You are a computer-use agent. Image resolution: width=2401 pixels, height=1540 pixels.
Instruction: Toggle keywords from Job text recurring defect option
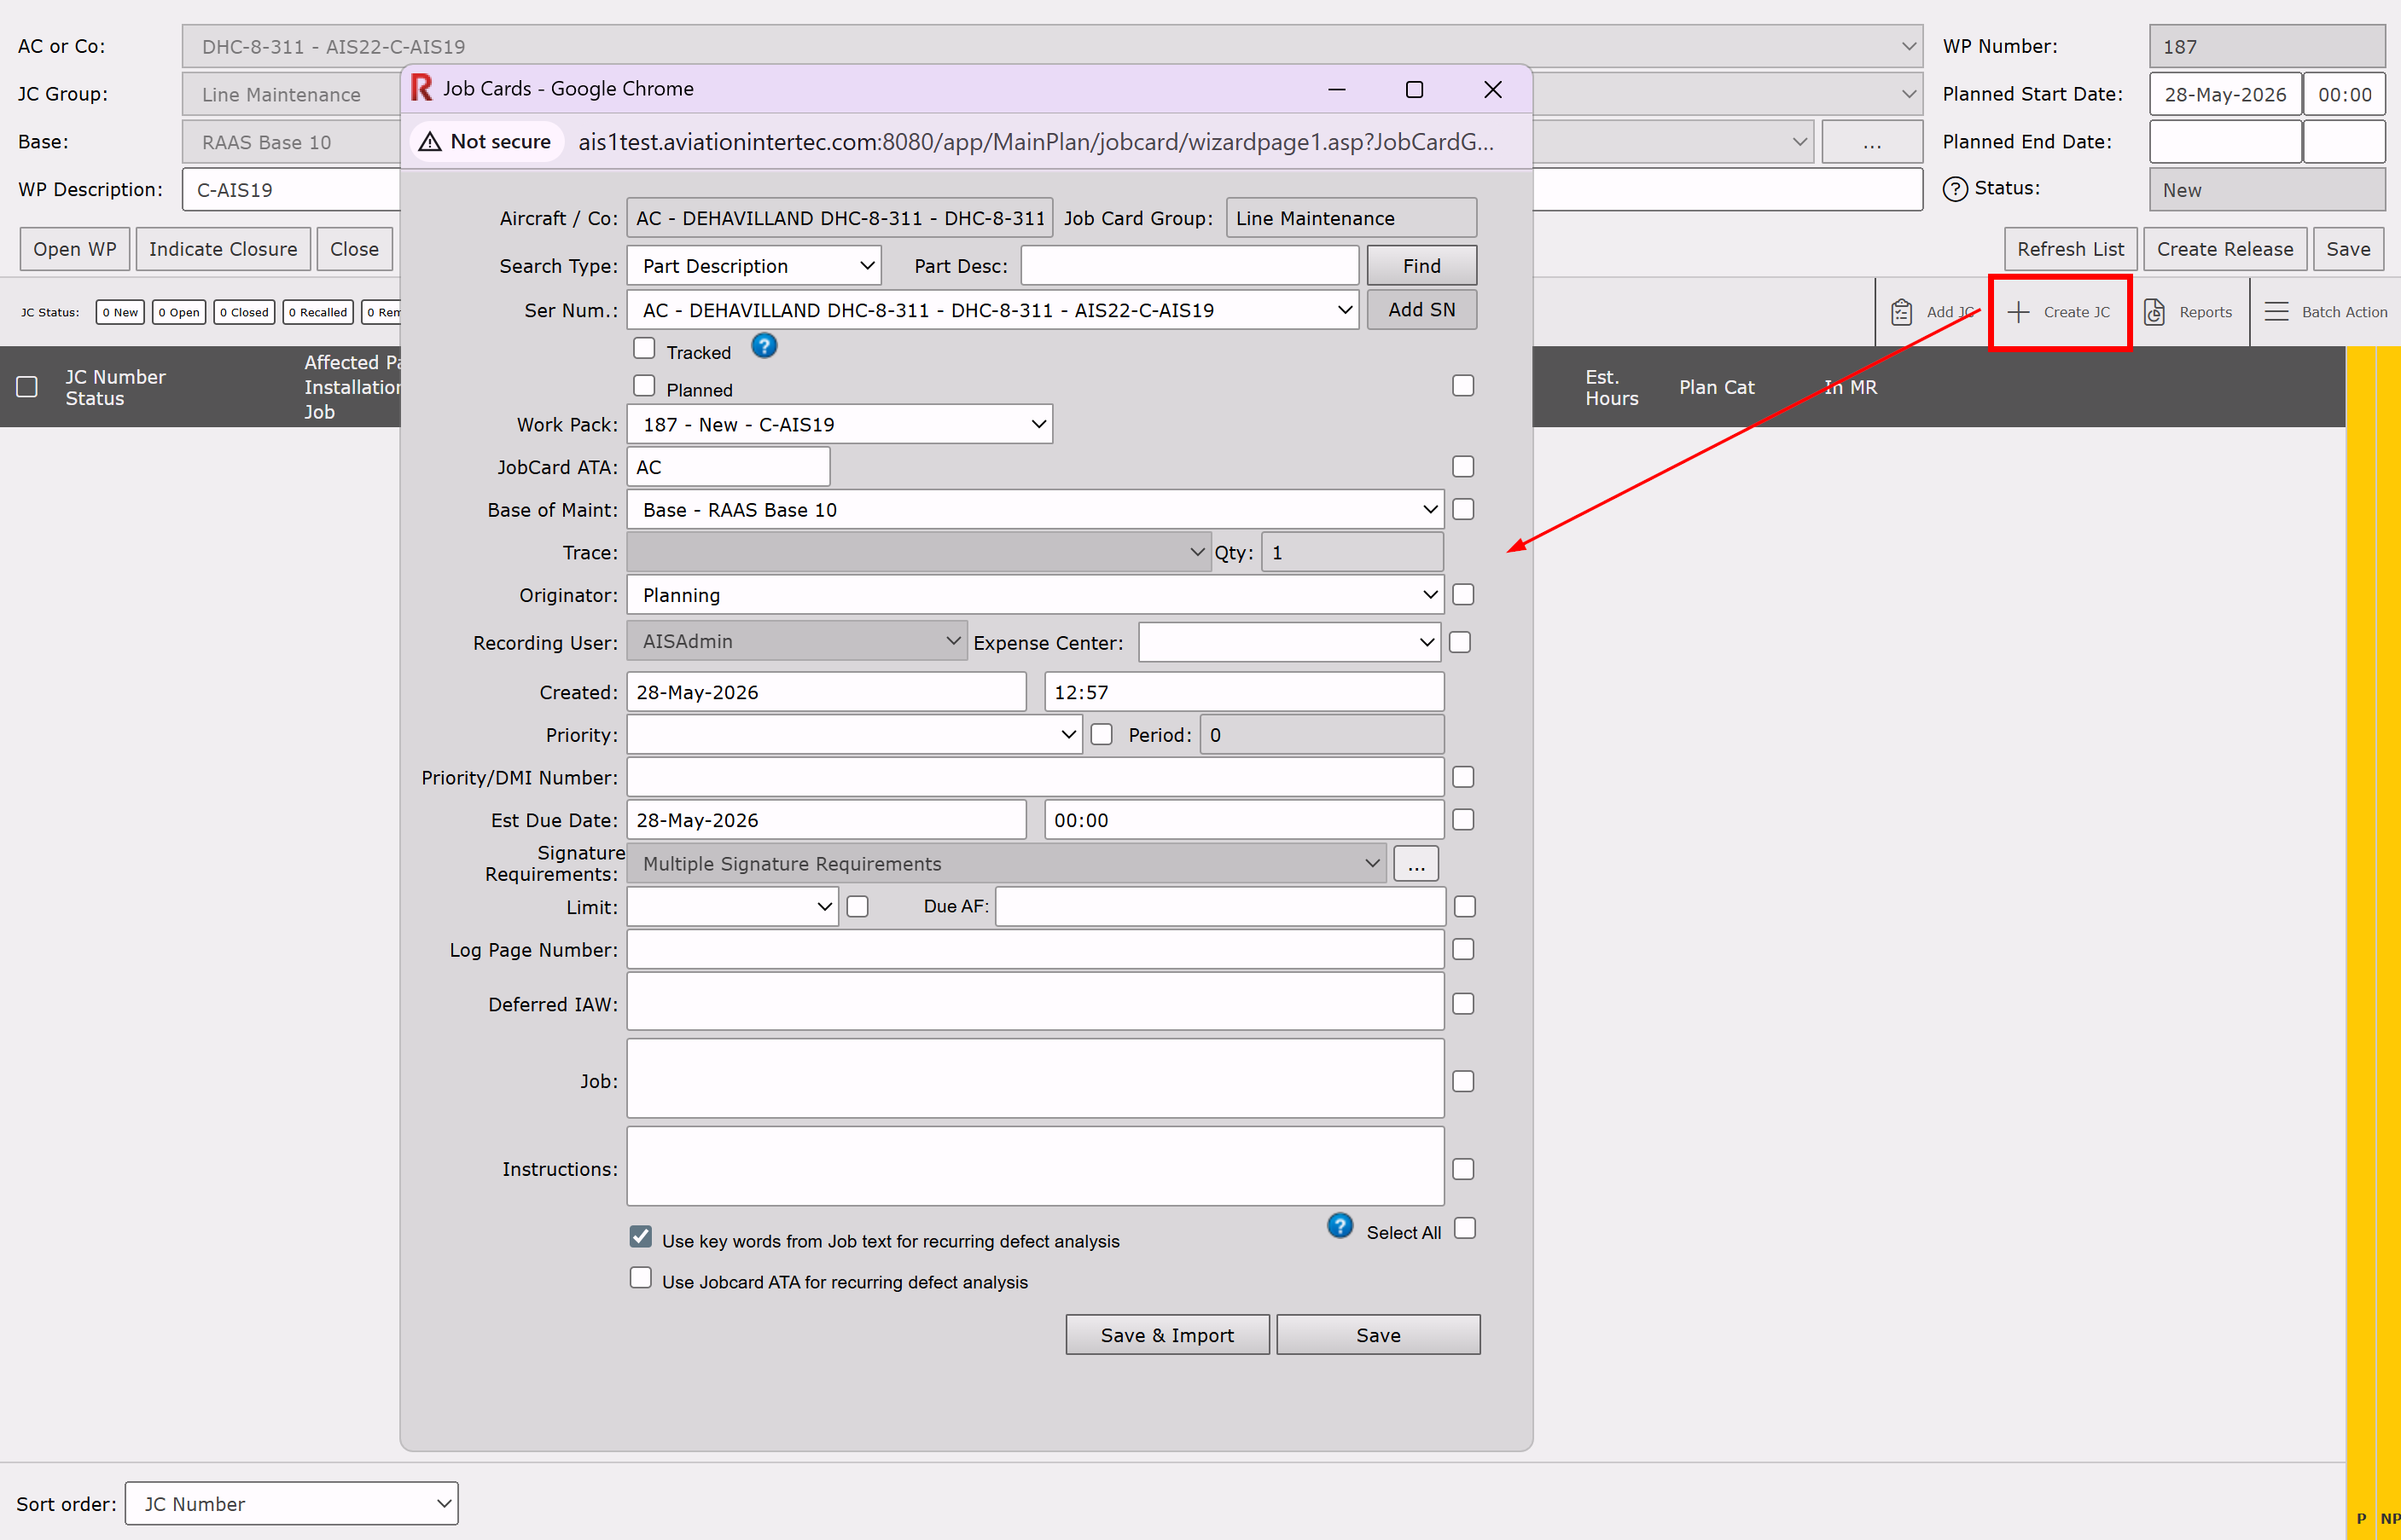click(x=640, y=1237)
